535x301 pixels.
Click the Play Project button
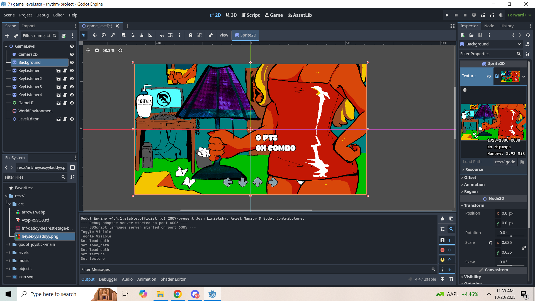point(447,15)
